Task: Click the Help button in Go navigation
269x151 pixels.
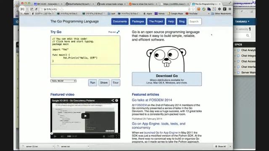Action: point(171,21)
